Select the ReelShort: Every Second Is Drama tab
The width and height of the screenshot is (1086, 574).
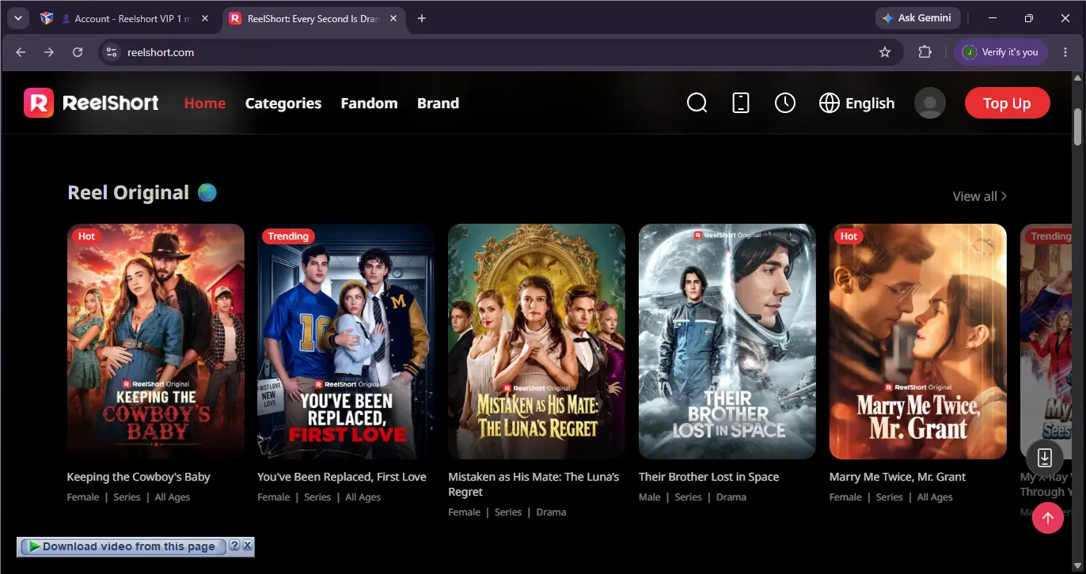pyautogui.click(x=313, y=18)
